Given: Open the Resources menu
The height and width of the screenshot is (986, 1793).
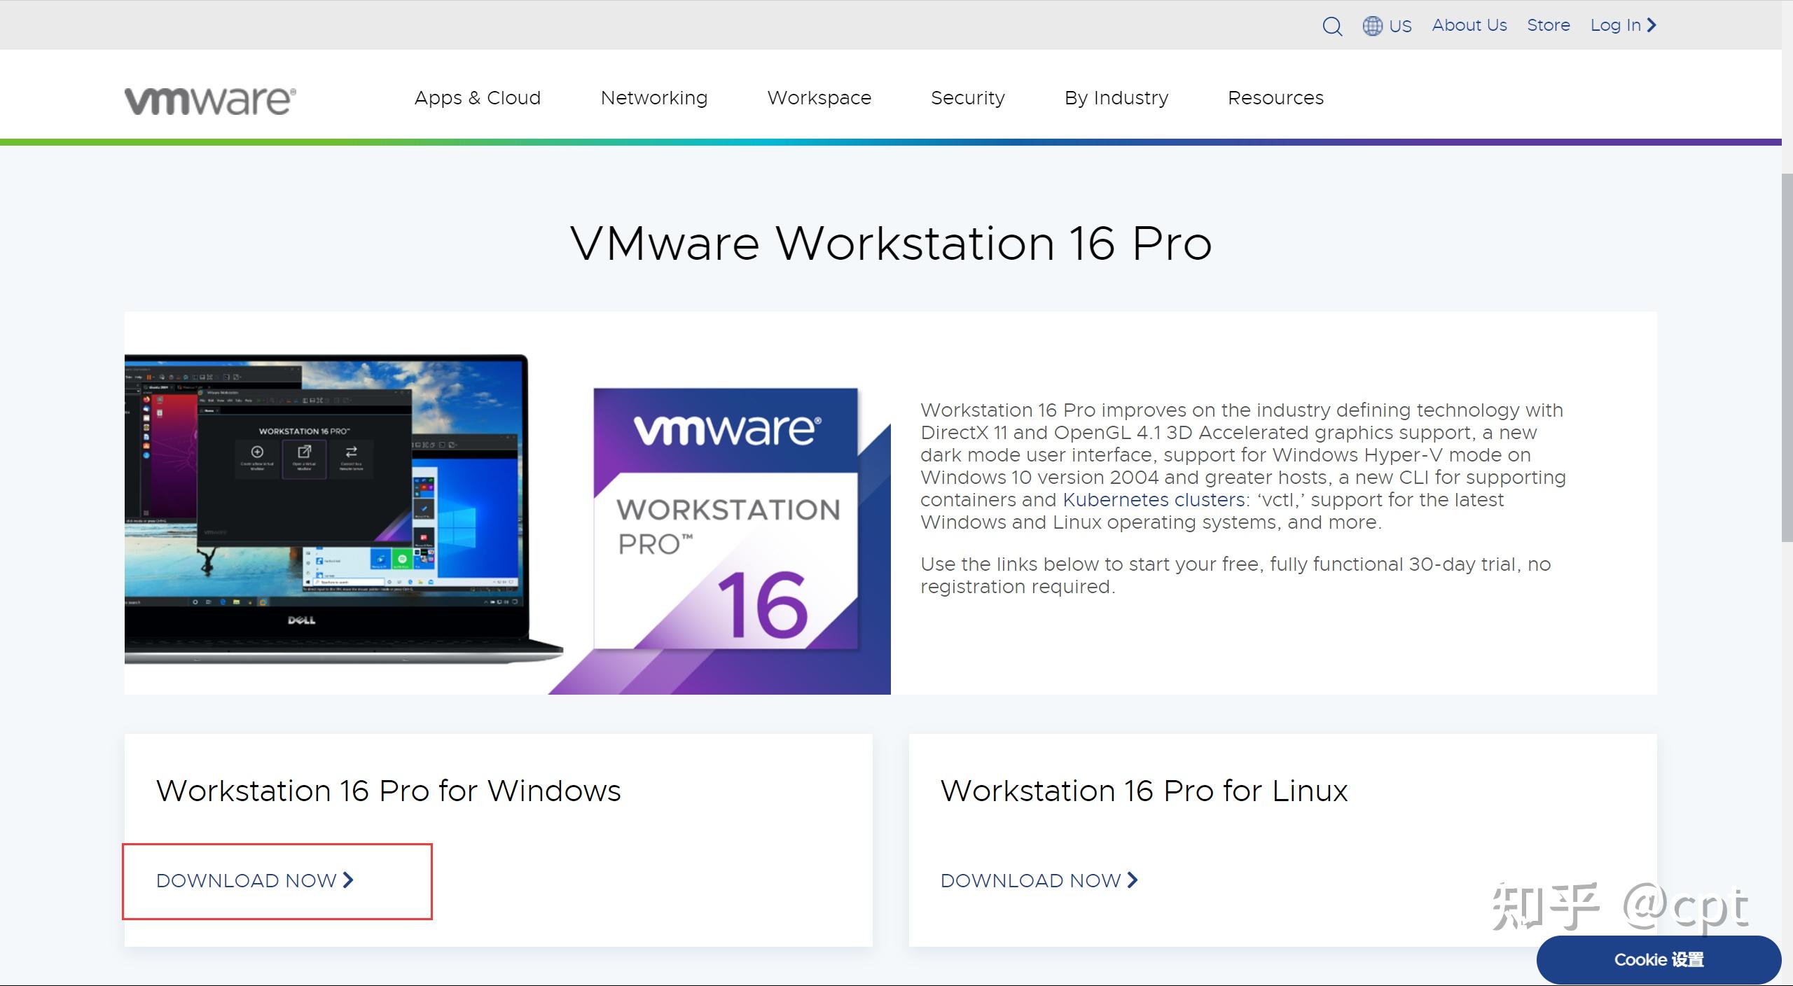Looking at the screenshot, I should (x=1275, y=98).
